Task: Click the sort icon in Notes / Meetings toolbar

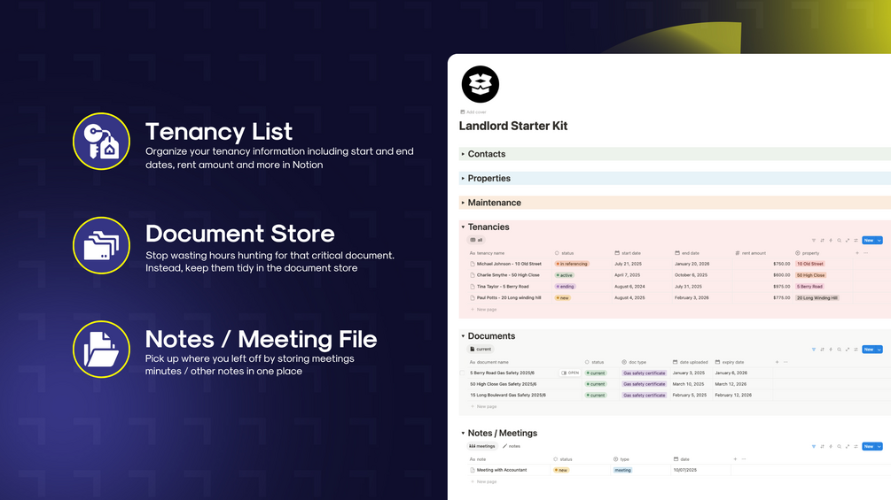Action: point(822,447)
